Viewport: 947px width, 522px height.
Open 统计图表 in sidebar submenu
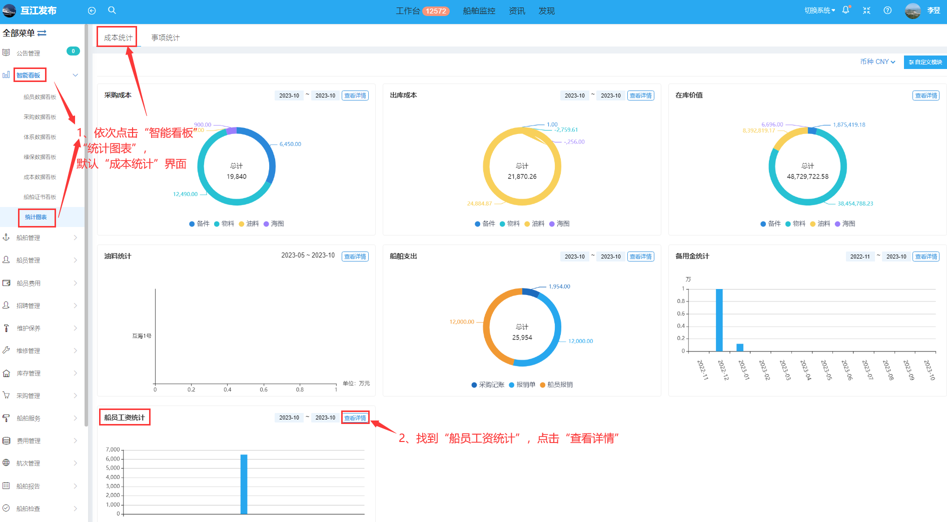tap(36, 217)
